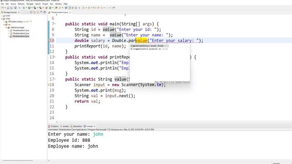Screen dimensions: 292x164
Task: Select the parseDouble autocomplete suggestion
Action: pos(150,46)
